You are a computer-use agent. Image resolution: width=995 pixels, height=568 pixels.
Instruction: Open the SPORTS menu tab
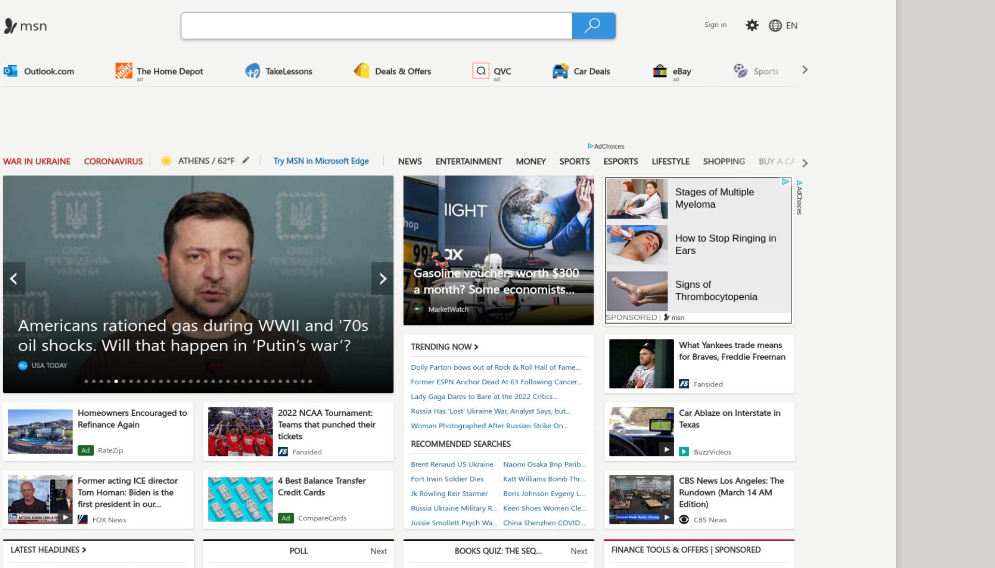[x=574, y=162]
